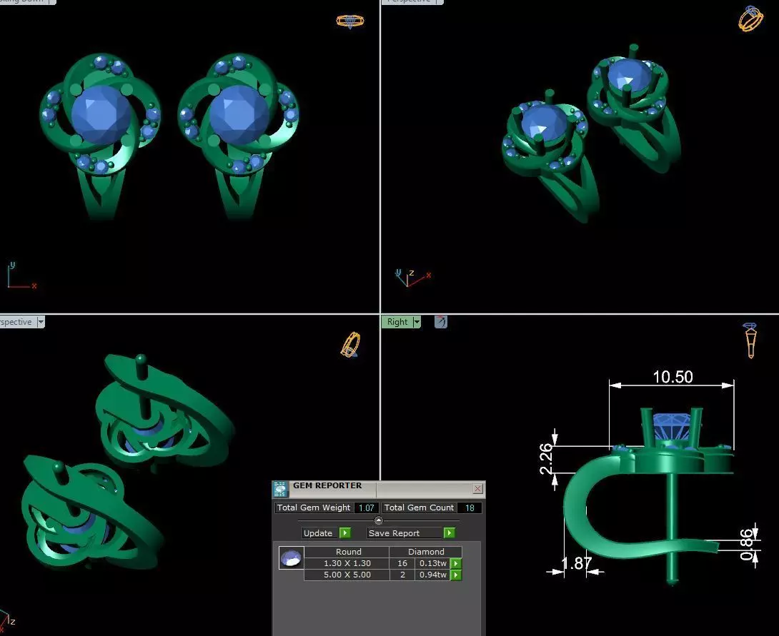779x636 pixels.
Task: Click looking-down view icon in top-left viewport
Action: tap(350, 21)
